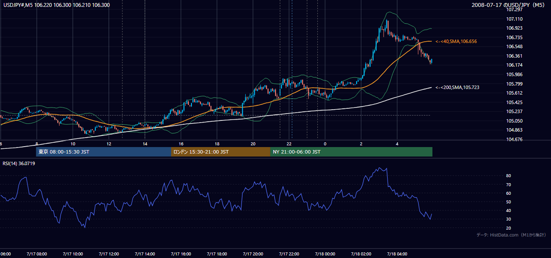Click price axis value 105.050
The height and width of the screenshot is (258, 551).
515,121
